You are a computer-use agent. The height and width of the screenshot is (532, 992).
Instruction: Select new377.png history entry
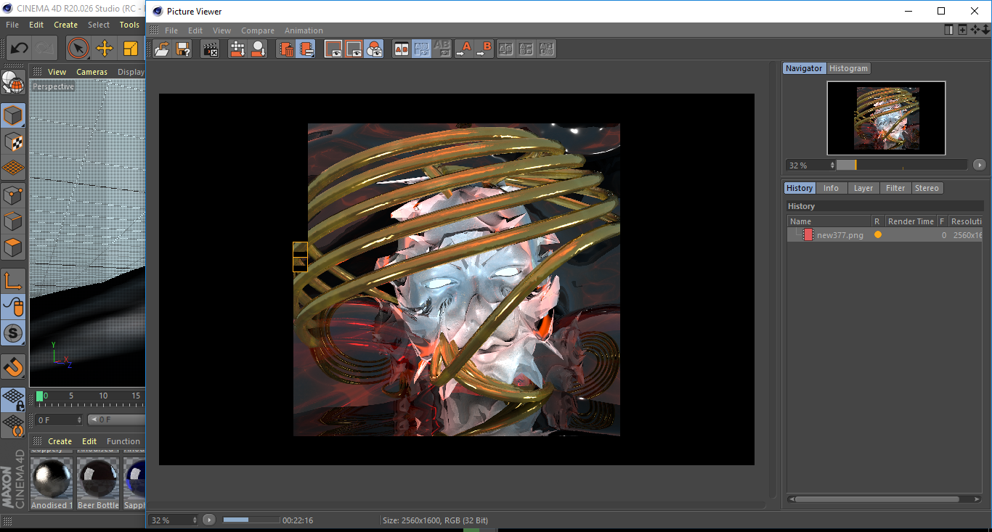pyautogui.click(x=885, y=235)
